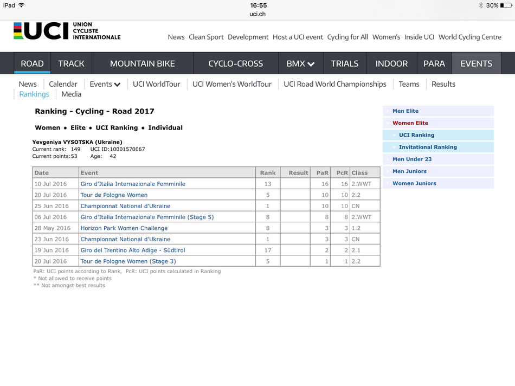Select the 28 May 2016 date cell
The width and height of the screenshot is (515, 386).
coord(56,228)
